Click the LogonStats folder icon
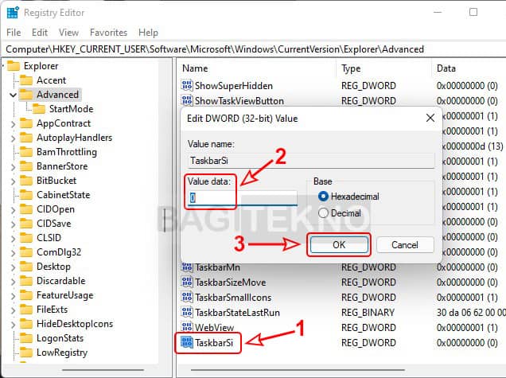 [x=26, y=338]
